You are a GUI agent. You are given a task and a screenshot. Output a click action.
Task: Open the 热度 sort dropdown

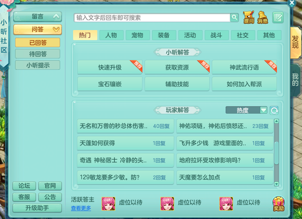(246, 110)
